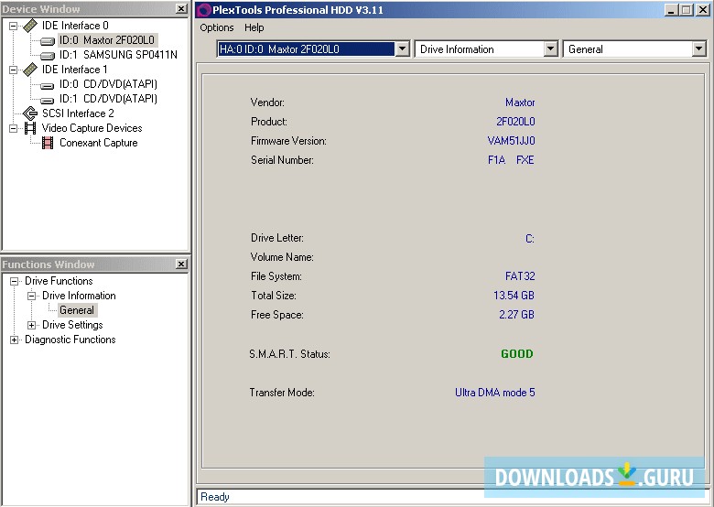Screen dimensions: 714x507
Task: Click the Maxtor 2F020L0 drive icon
Action: (48, 40)
